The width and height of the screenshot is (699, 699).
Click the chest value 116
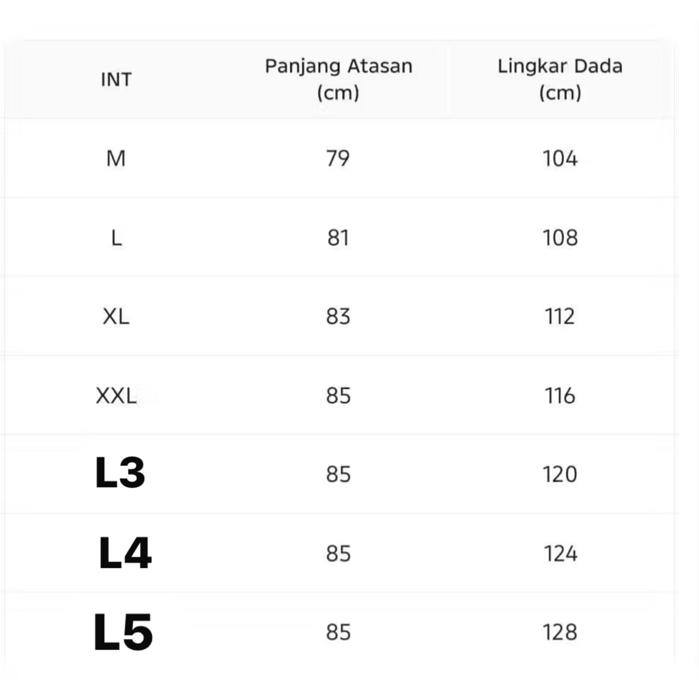(560, 396)
